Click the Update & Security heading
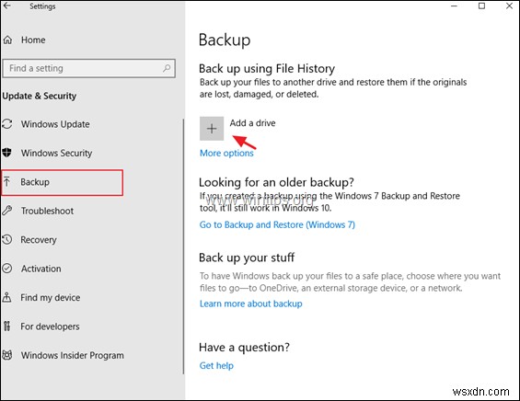Viewport: 520px width, 401px height. coord(40,96)
